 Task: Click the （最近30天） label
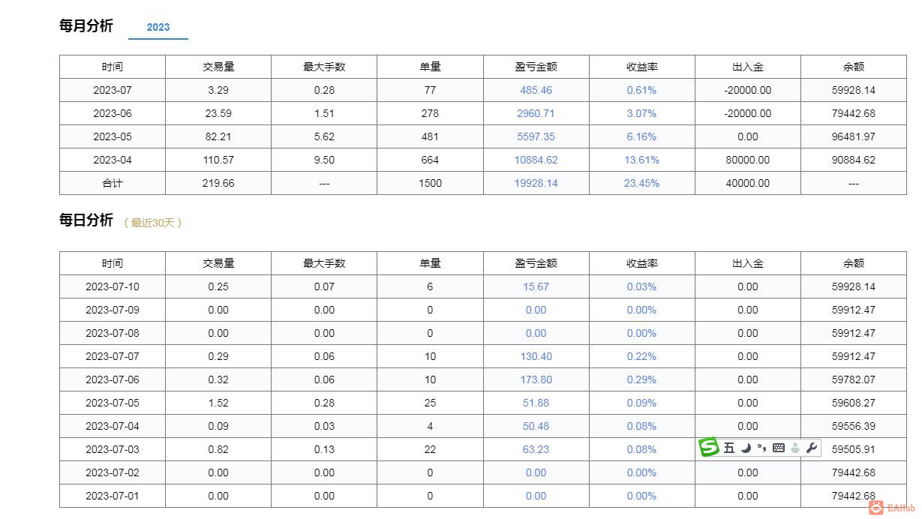pos(152,223)
